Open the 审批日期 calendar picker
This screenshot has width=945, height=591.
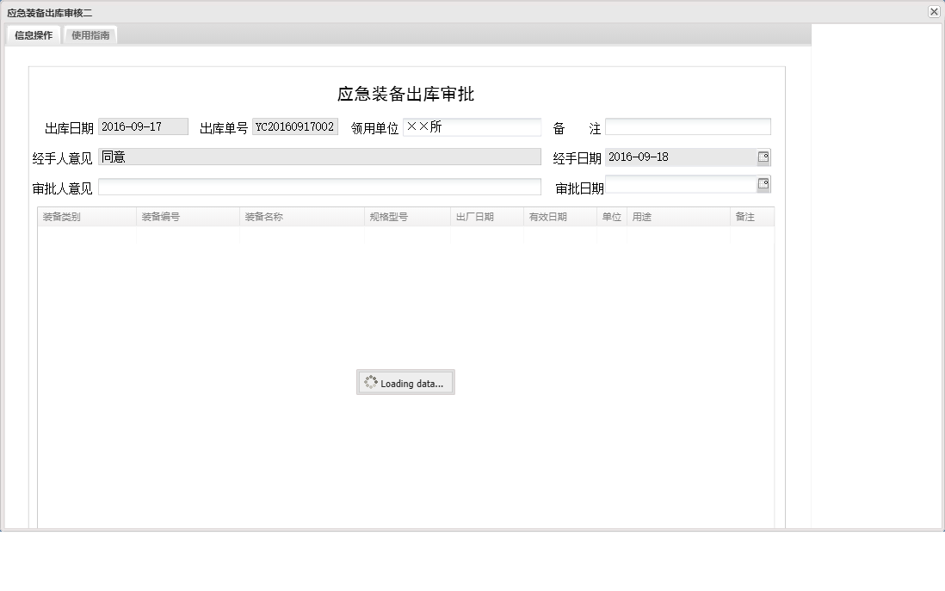(764, 184)
